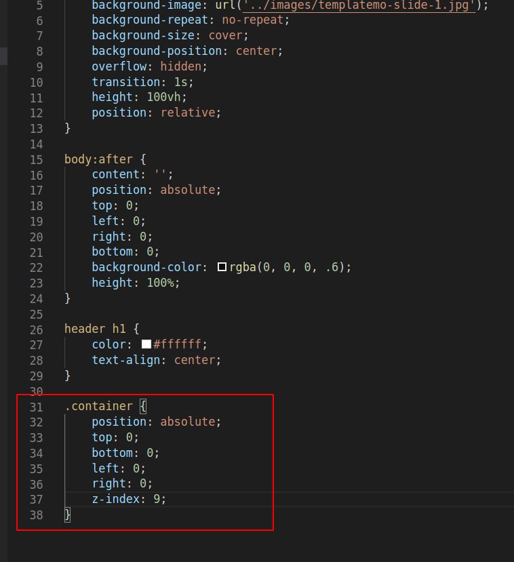
Task: Click line number 31 in the gutter
Action: 37,407
